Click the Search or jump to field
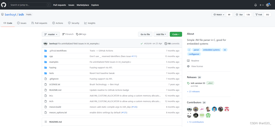 (x=30, y=5)
